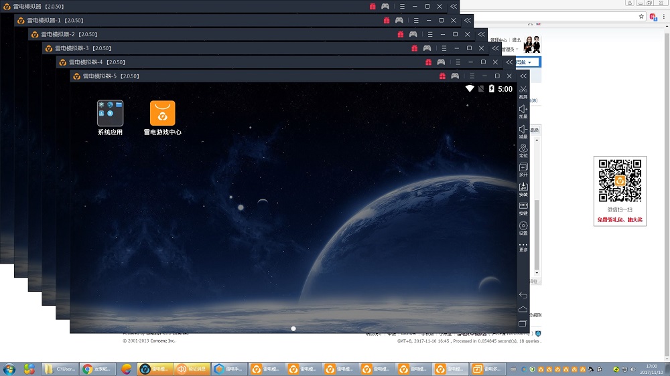Viewport: 670px width, 376px height.
Task: Collapse the sidebar of 雷电模拟器-2 with double chevron
Action: (482, 34)
